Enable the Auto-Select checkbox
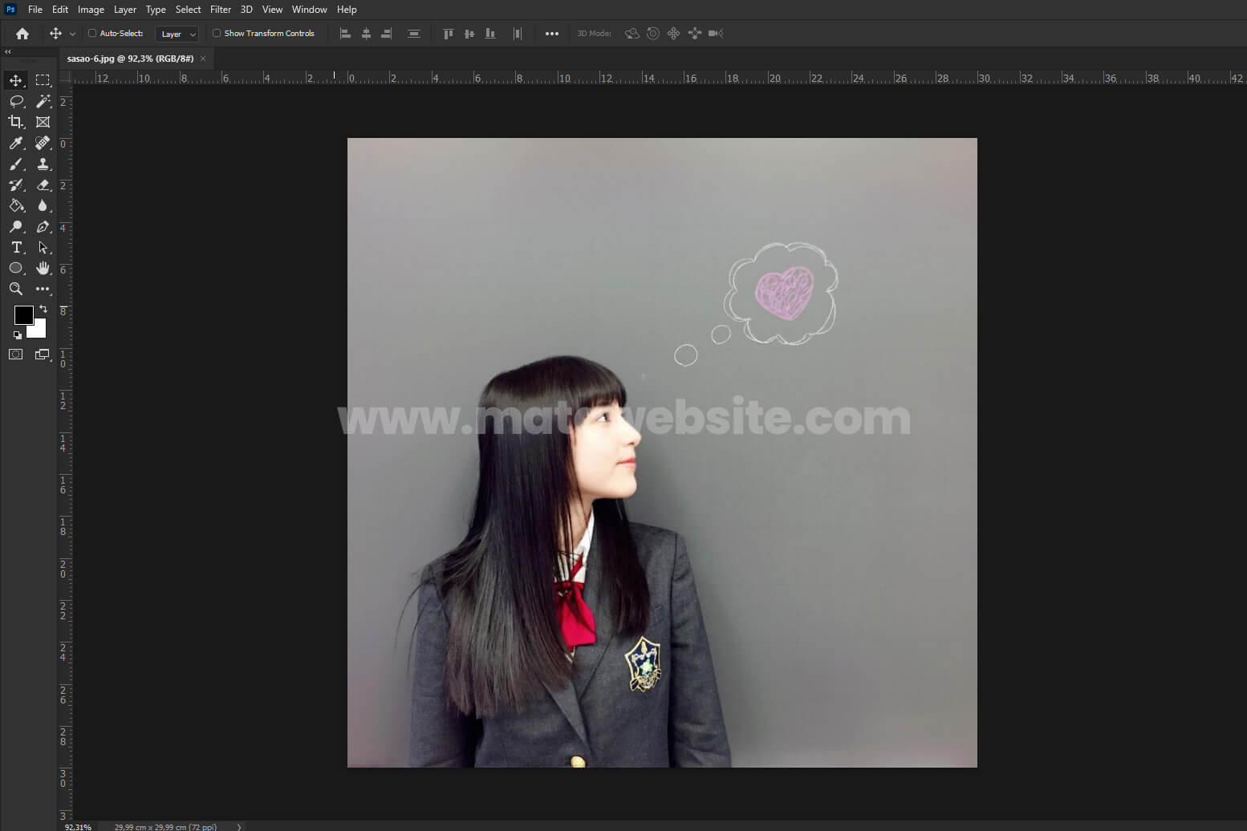This screenshot has width=1247, height=831. pos(92,34)
